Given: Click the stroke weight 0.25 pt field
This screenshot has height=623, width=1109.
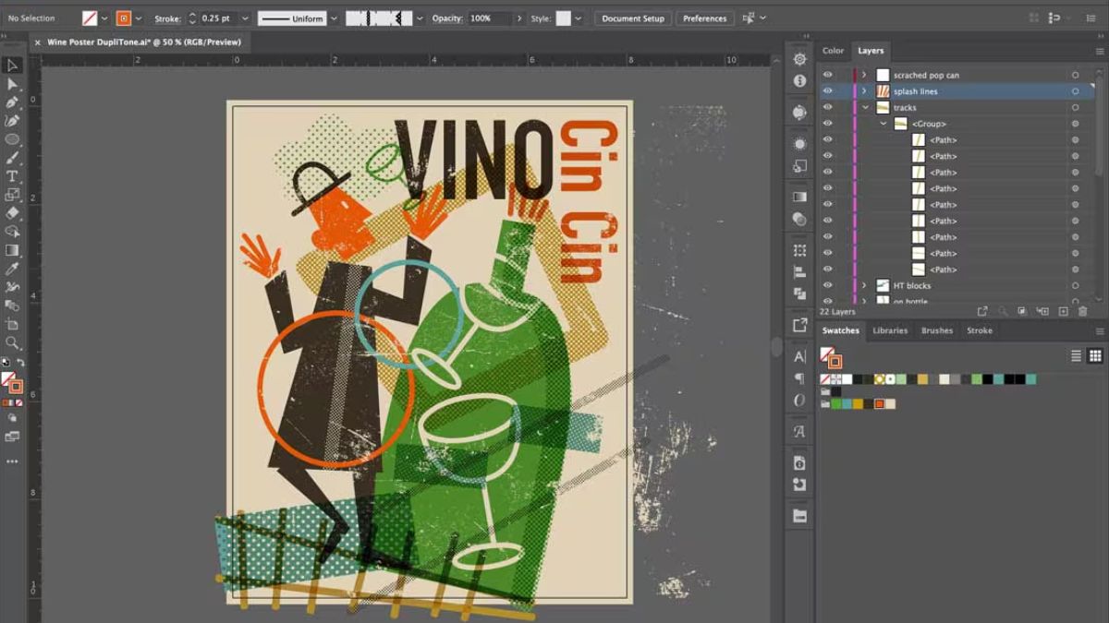Looking at the screenshot, I should click(216, 18).
